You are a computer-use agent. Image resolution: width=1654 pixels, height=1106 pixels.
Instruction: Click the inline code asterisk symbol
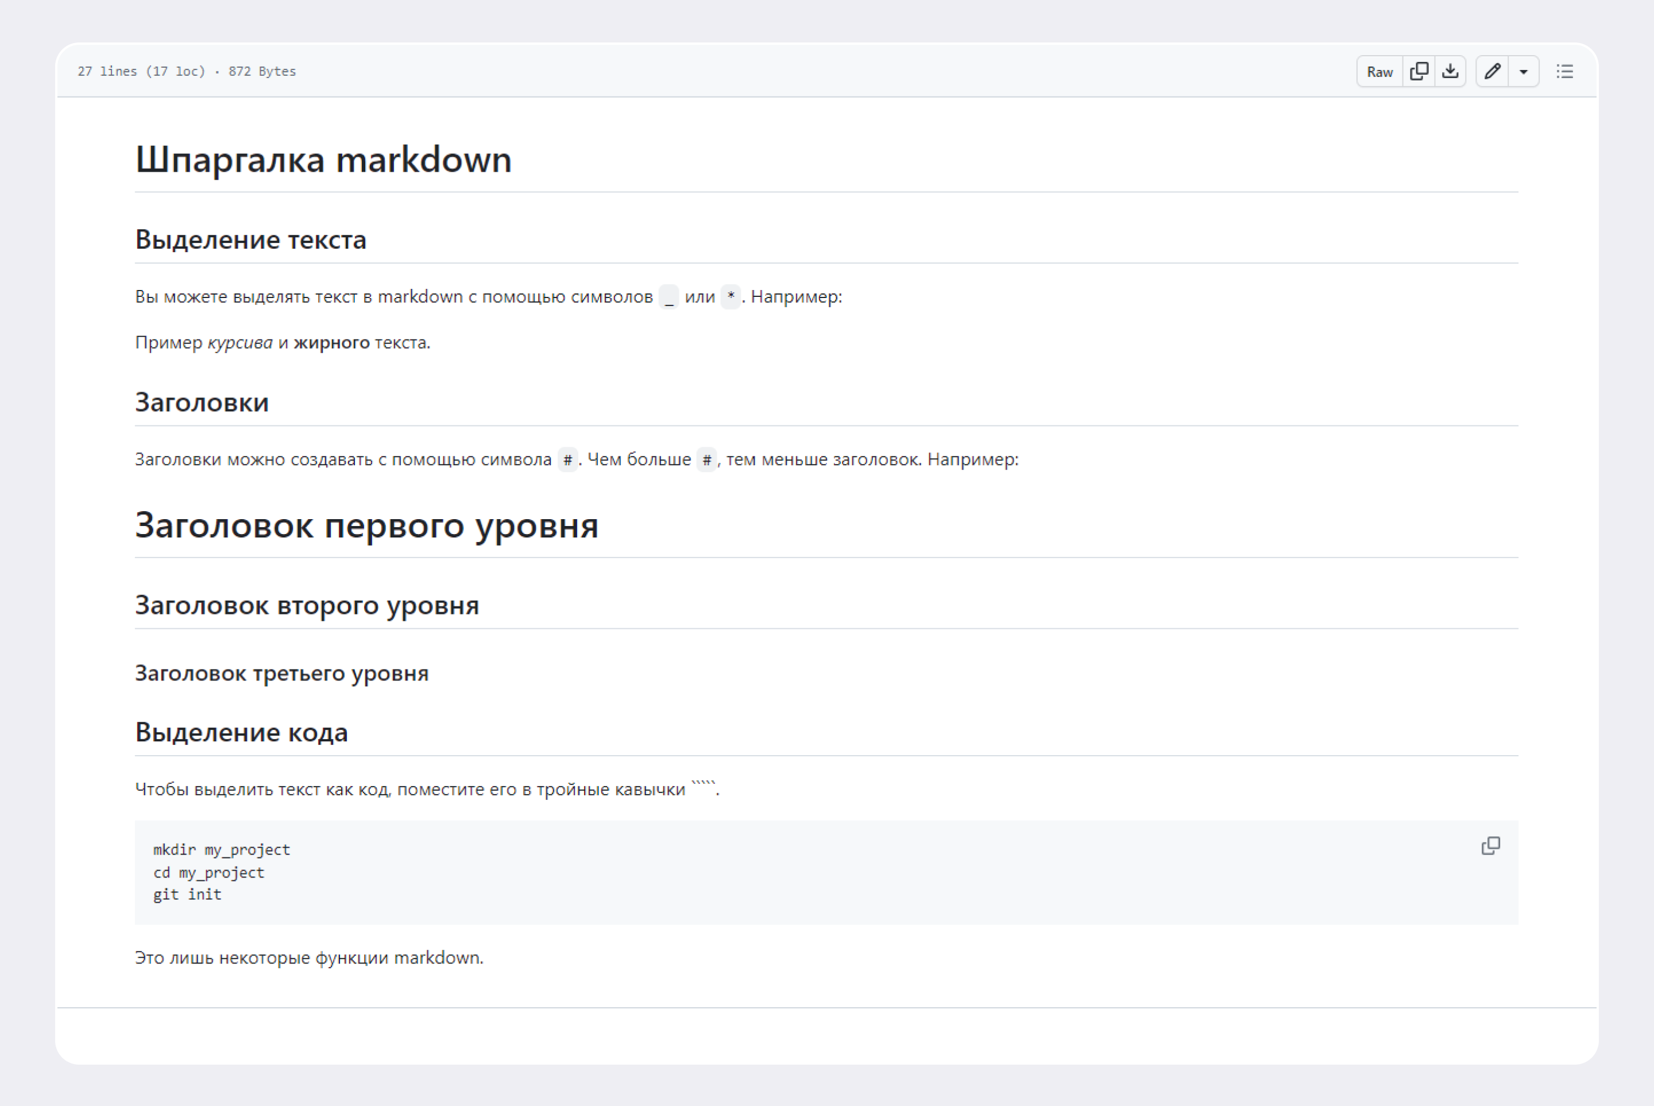[731, 297]
